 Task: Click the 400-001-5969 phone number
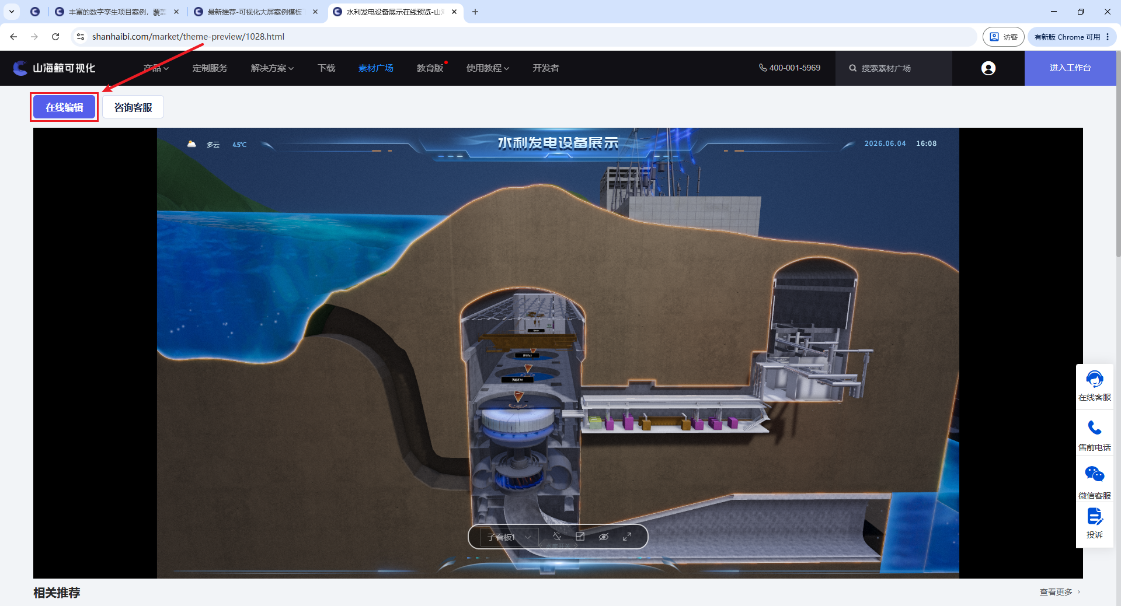point(789,68)
